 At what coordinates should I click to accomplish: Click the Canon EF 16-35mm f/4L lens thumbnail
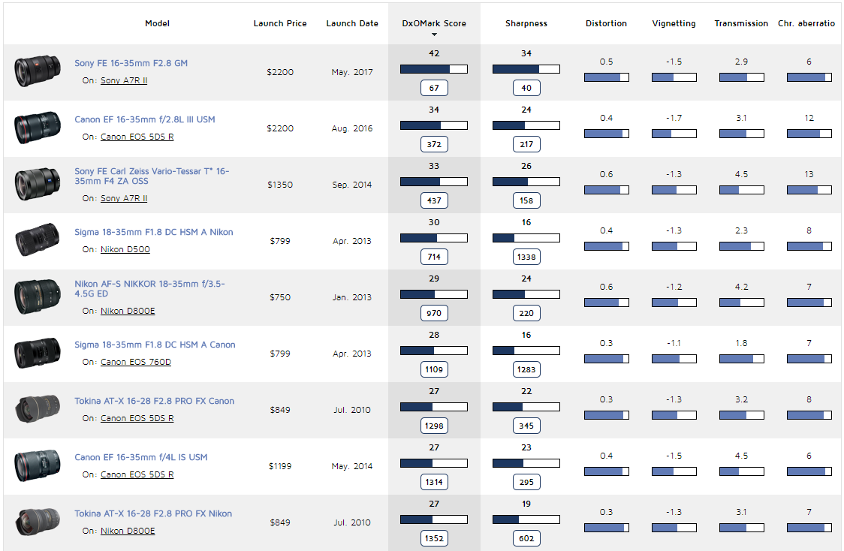click(x=37, y=465)
